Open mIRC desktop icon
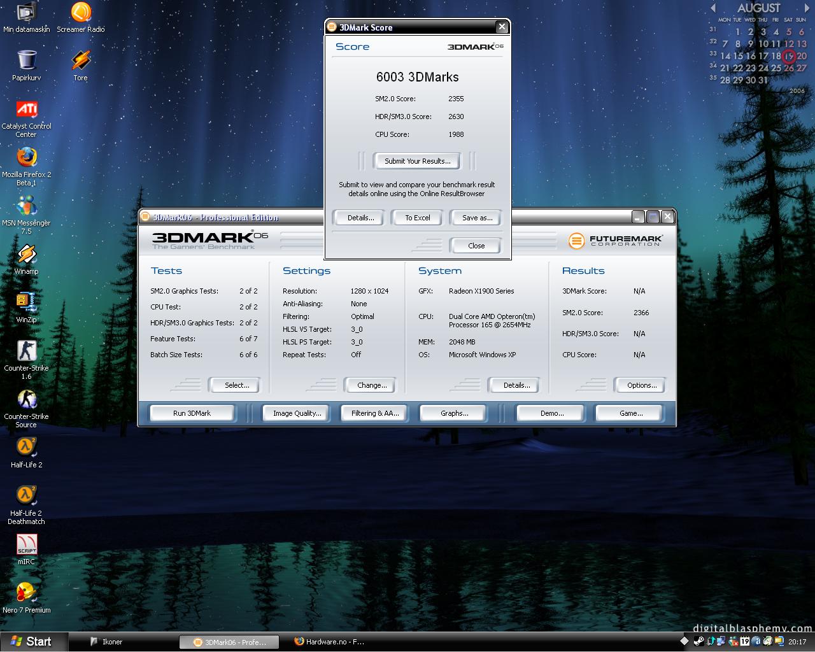This screenshot has width=815, height=652. (26, 550)
